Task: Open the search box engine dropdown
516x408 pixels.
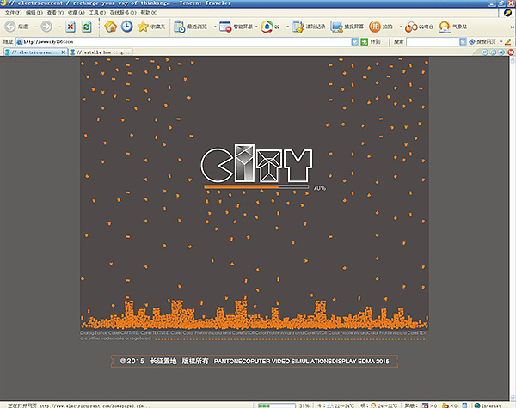Action: pyautogui.click(x=463, y=42)
